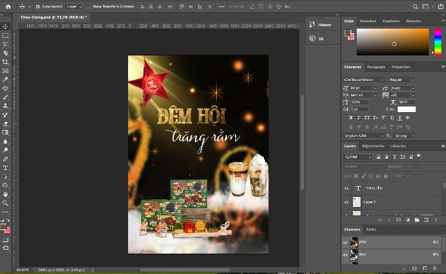Switch to the Adjustments tab
The height and width of the screenshot is (274, 446).
373,146
